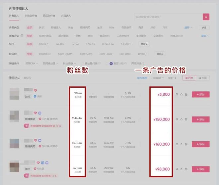Image resolution: width=219 pixels, height=185 pixels.
Task: Click the star icon for ¥3,800 creator
Action: pos(181,95)
